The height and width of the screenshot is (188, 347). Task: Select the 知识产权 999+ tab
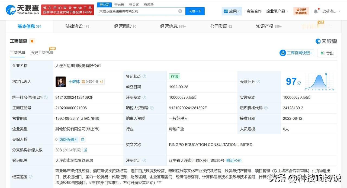tap(269, 26)
